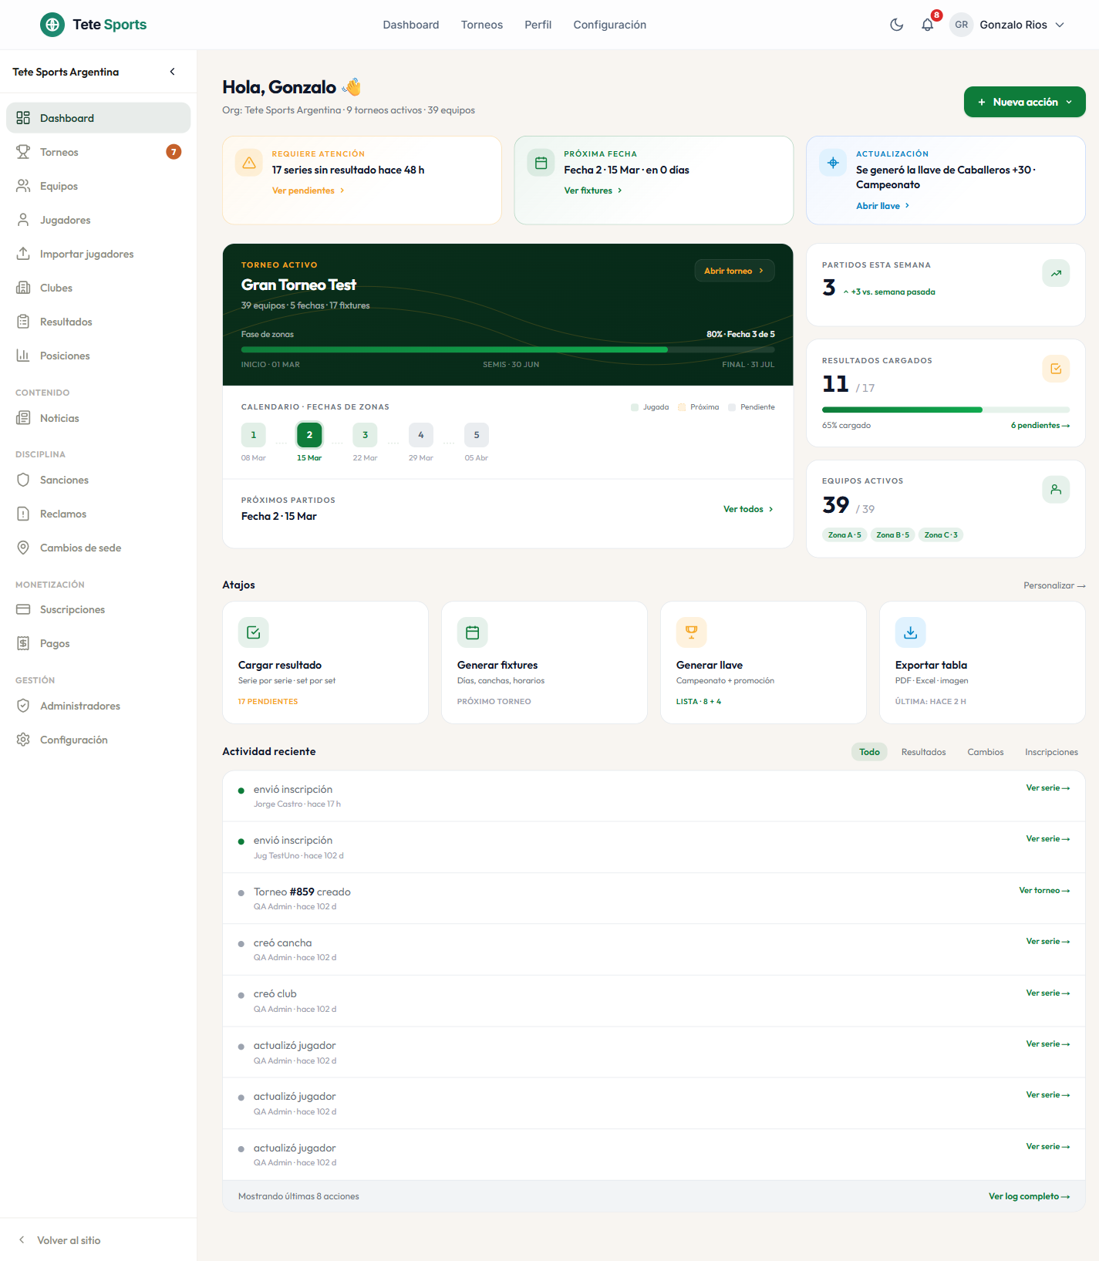Viewport: 1099px width, 1261px height.
Task: Click the Sanciones shield icon
Action: [x=23, y=480]
